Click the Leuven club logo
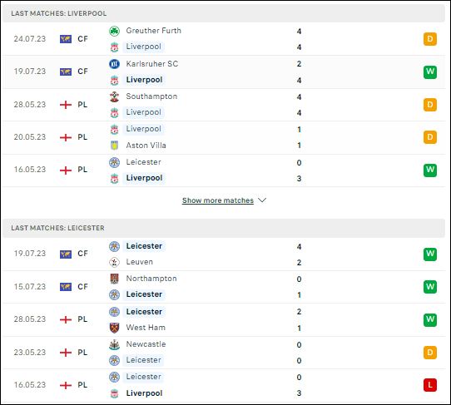This screenshot has height=405, width=451. pyautogui.click(x=114, y=262)
